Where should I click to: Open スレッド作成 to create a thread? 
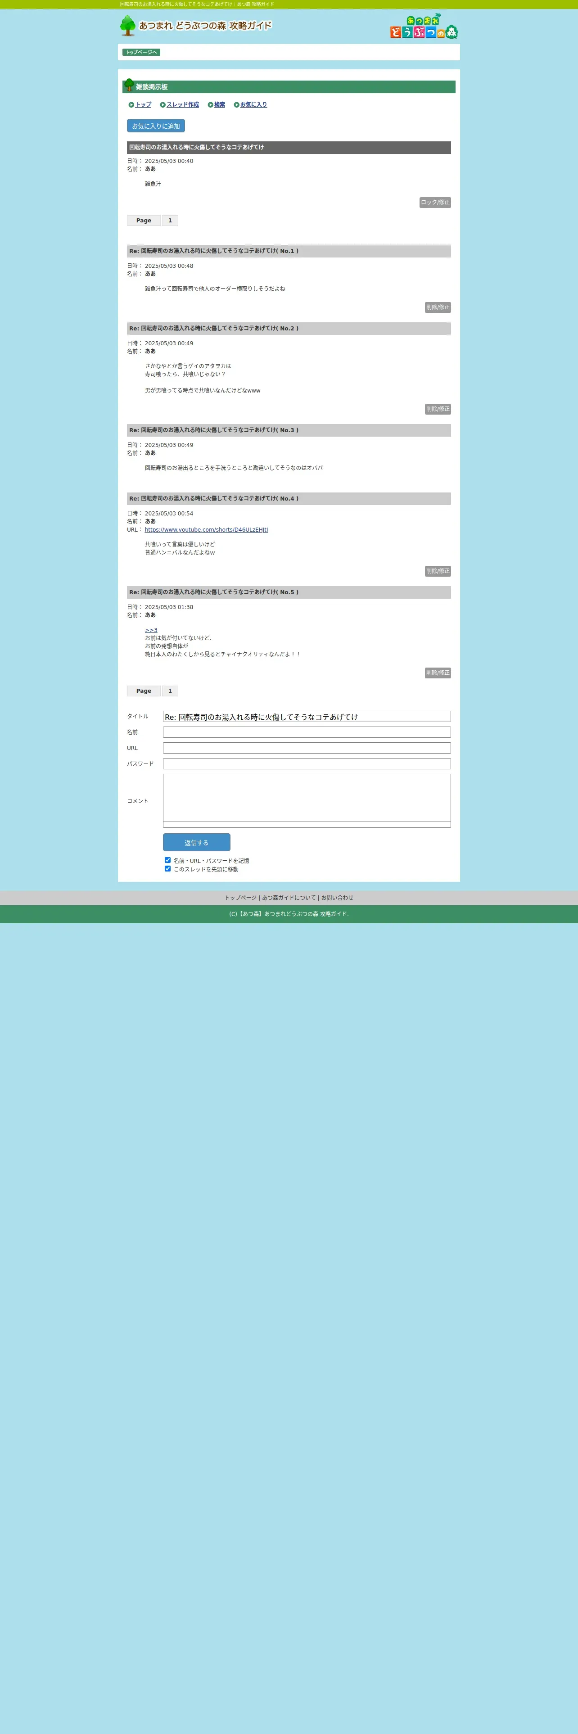[x=183, y=105]
